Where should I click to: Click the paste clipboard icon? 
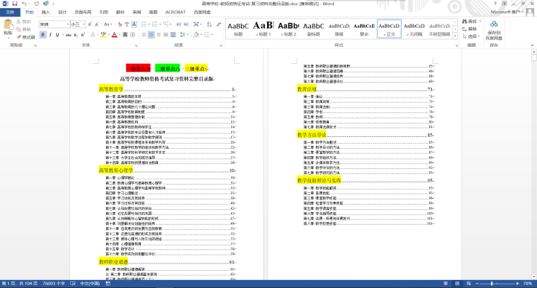tap(7, 25)
